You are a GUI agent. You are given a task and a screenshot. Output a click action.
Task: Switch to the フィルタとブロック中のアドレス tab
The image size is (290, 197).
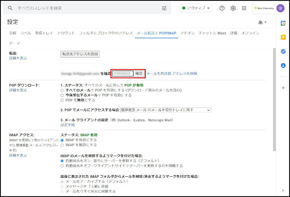(x=106, y=33)
